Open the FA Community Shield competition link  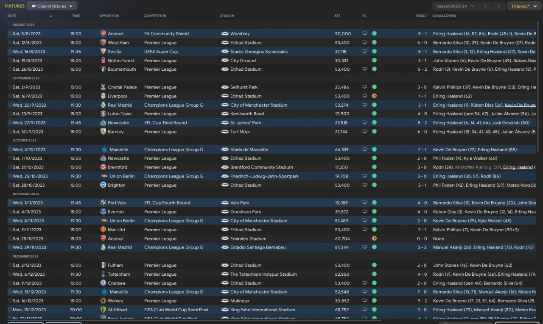[x=166, y=34]
